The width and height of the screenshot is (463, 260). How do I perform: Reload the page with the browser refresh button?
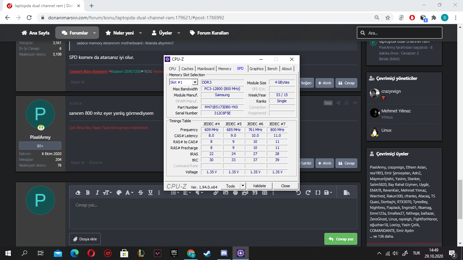[29, 18]
